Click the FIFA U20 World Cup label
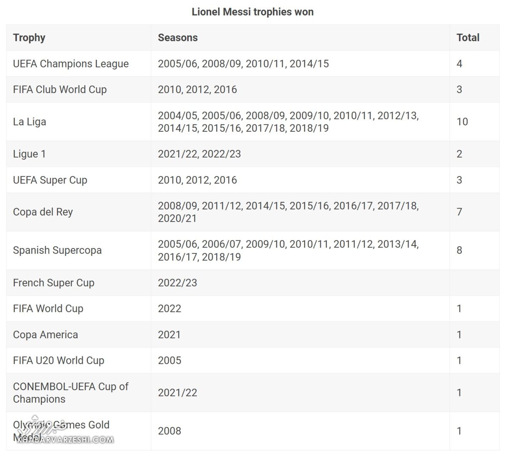The height and width of the screenshot is (456, 506). [59, 360]
